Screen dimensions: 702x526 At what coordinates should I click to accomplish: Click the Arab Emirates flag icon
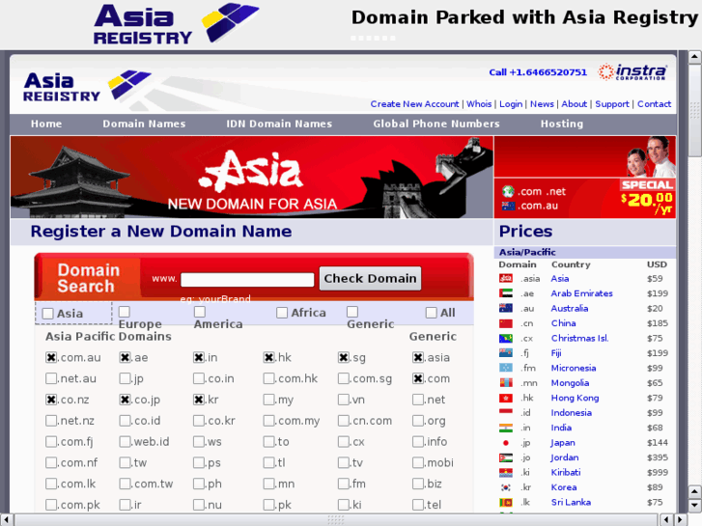pyautogui.click(x=506, y=293)
